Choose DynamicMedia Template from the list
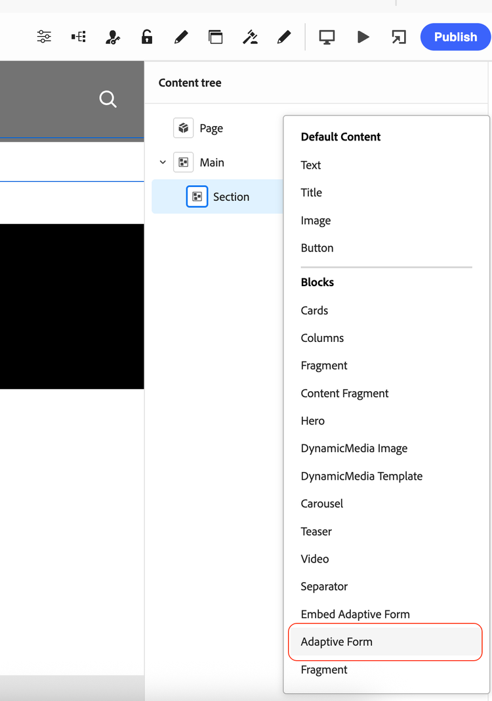The width and height of the screenshot is (492, 701). pyautogui.click(x=361, y=476)
